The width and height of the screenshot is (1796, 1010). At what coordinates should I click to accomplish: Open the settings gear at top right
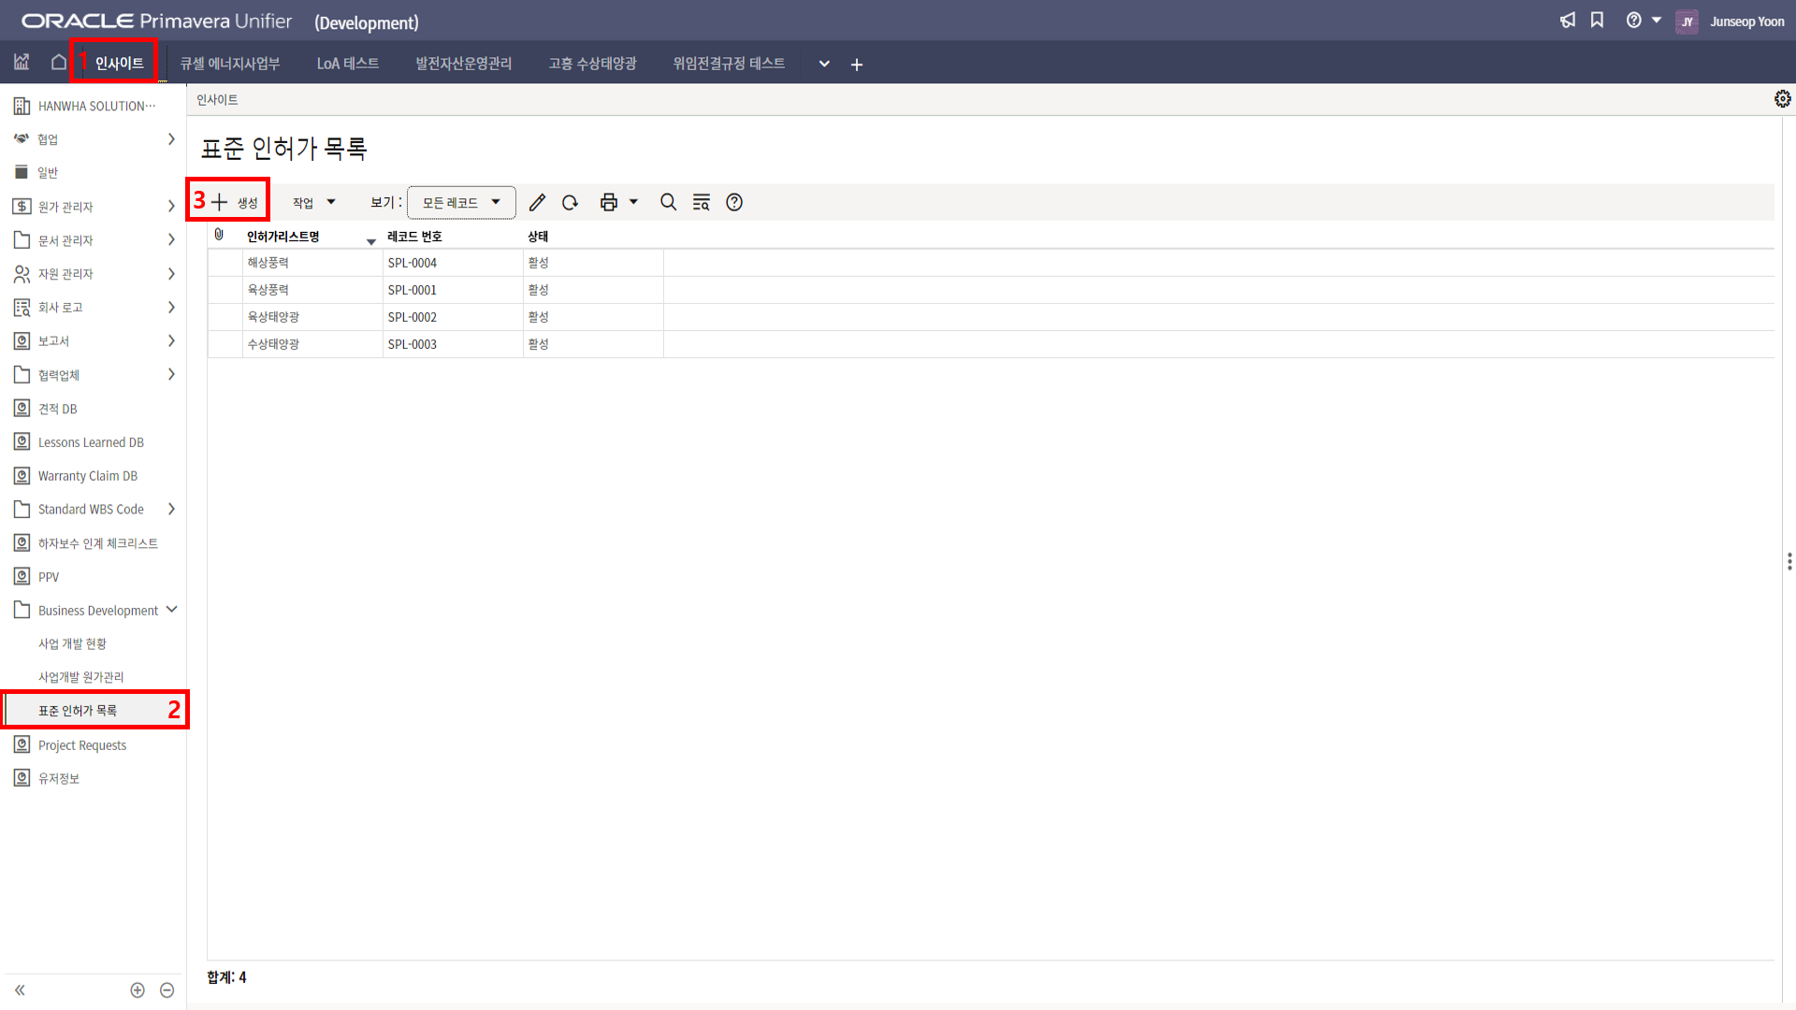coord(1782,99)
